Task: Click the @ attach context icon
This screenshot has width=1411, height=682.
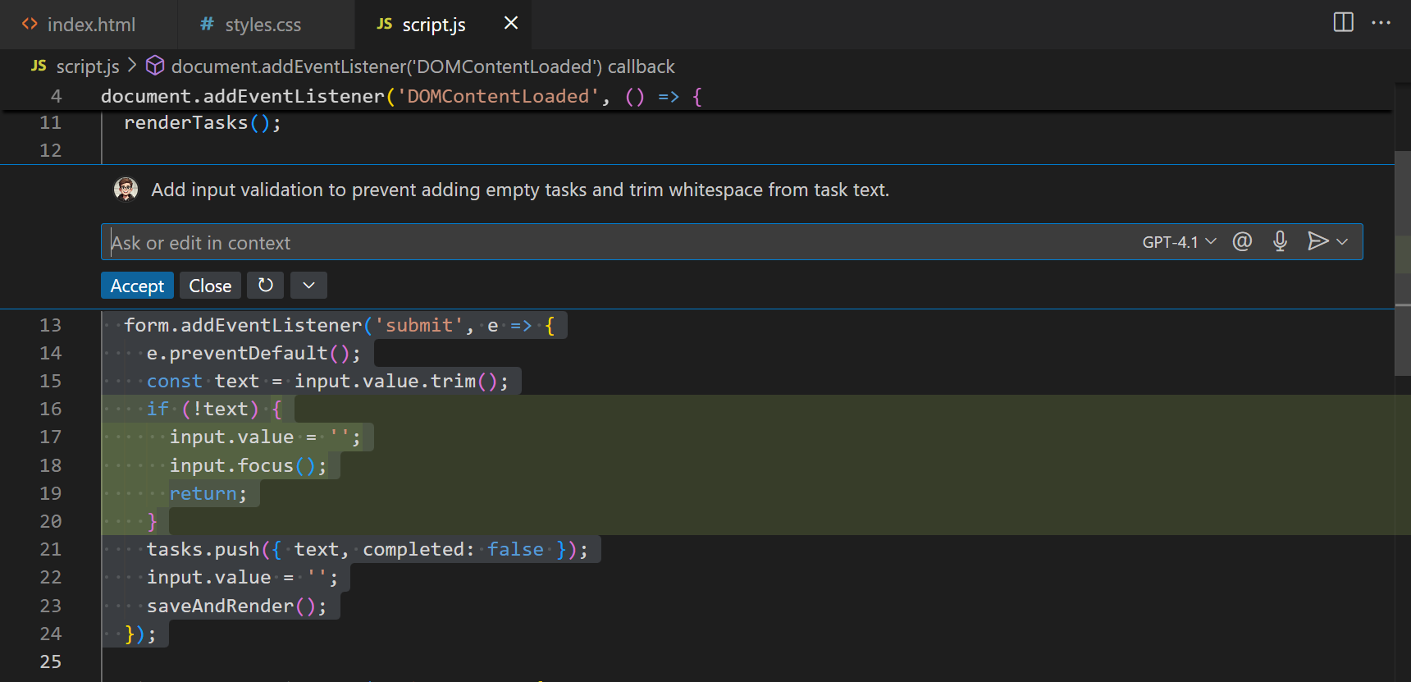Action: click(1242, 241)
